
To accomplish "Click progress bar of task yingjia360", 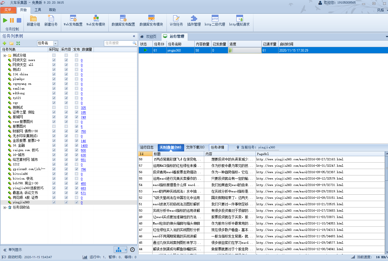I will tap(245, 50).
